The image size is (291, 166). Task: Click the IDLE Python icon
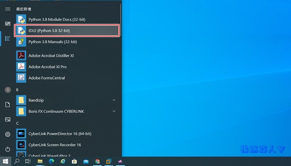(x=21, y=31)
